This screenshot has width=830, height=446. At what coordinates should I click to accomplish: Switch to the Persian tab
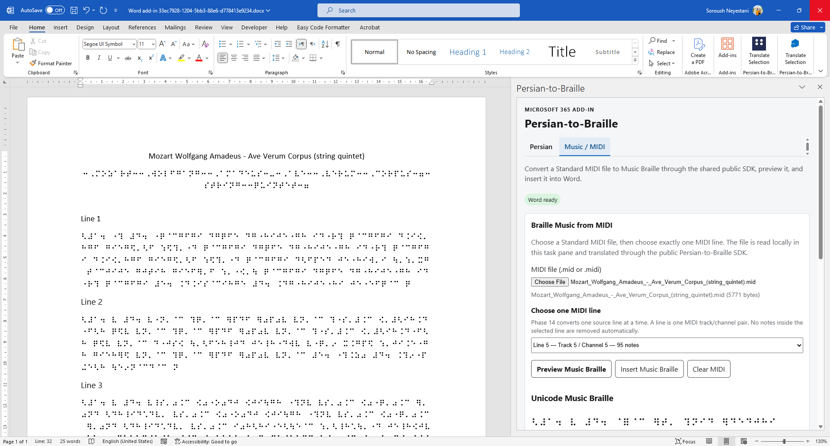(541, 147)
